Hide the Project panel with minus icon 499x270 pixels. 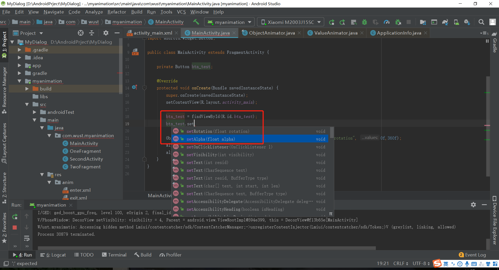point(117,33)
